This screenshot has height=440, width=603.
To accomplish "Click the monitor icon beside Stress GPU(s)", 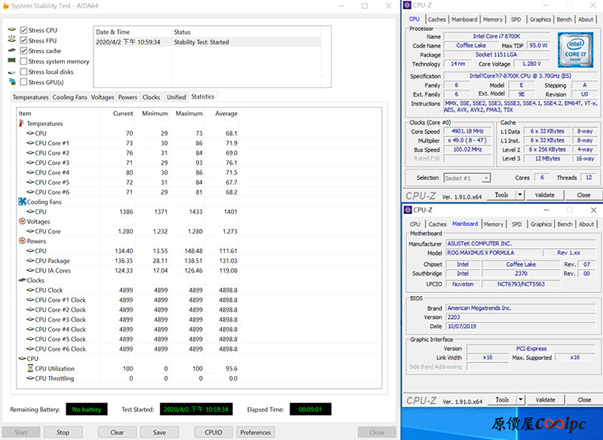I will [12, 82].
